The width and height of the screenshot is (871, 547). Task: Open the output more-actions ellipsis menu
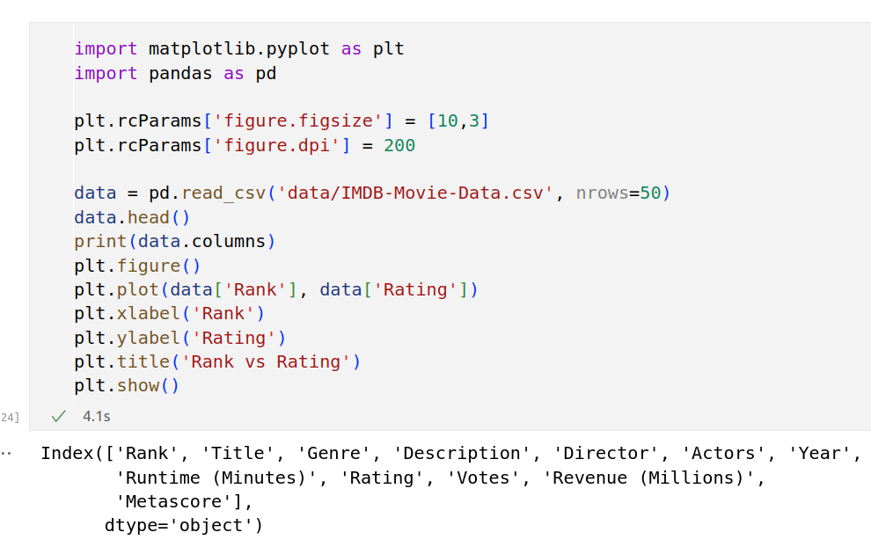pyautogui.click(x=7, y=454)
